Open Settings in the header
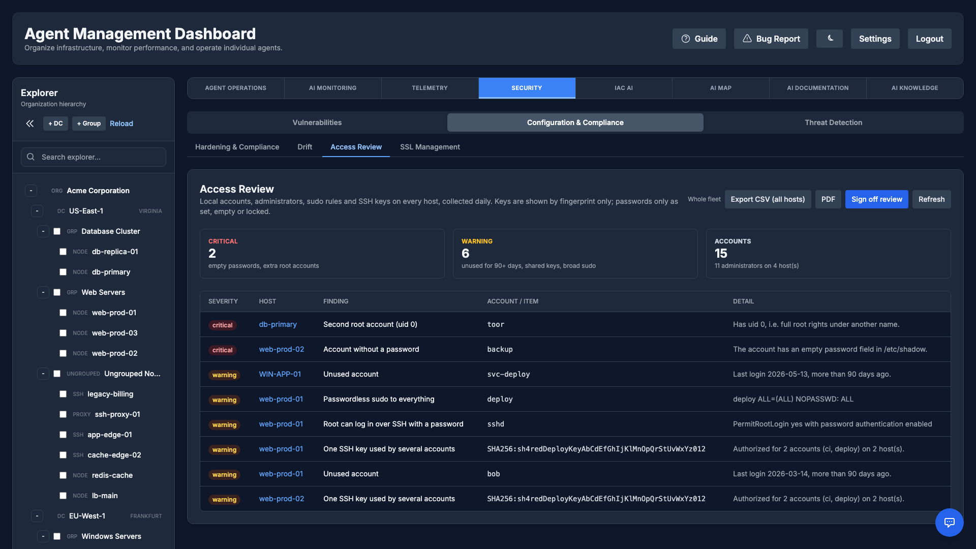The height and width of the screenshot is (549, 976). coord(875,39)
